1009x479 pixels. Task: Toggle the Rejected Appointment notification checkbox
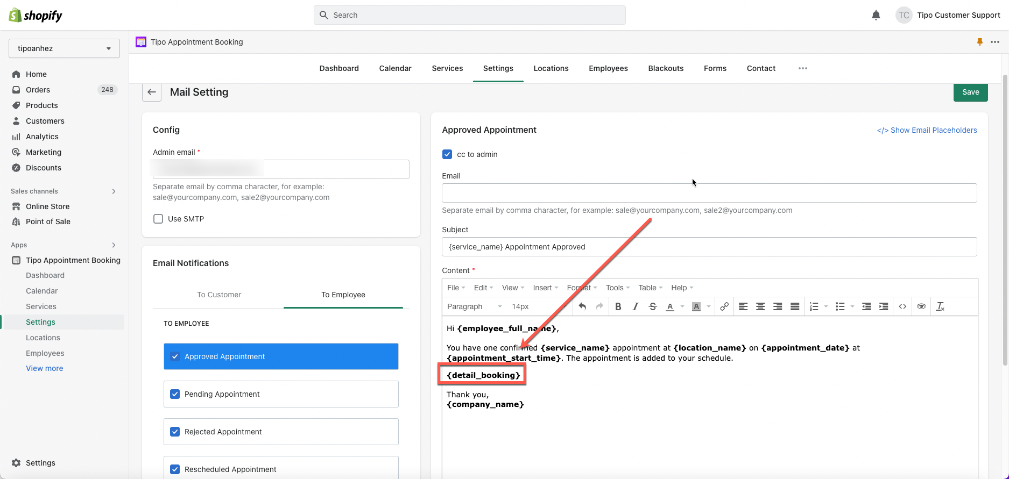[x=175, y=432]
